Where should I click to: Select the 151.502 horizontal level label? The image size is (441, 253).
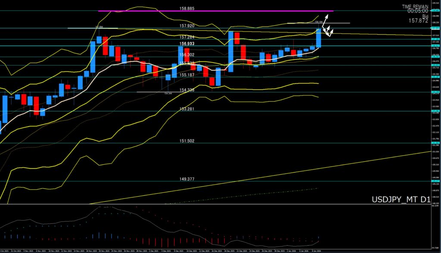pyautogui.click(x=187, y=141)
